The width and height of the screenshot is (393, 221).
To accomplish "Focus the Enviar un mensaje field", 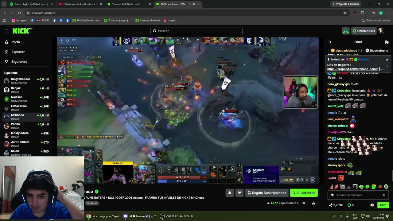I will pos(358,195).
